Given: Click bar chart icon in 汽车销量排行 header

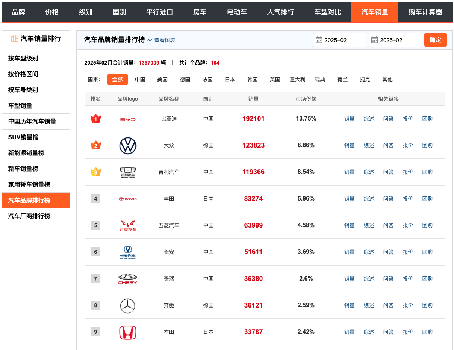Looking at the screenshot, I should tap(15, 38).
